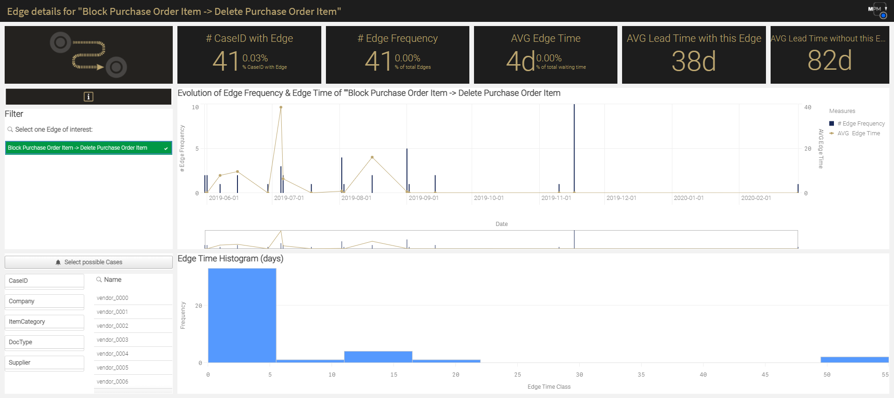Open the CaseID filter

44,281
